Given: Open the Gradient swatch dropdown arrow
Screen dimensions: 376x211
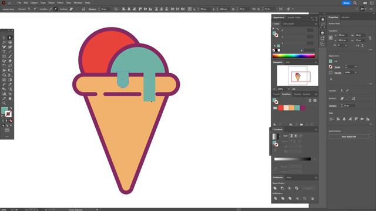Looking at the screenshot, I should click(x=279, y=137).
